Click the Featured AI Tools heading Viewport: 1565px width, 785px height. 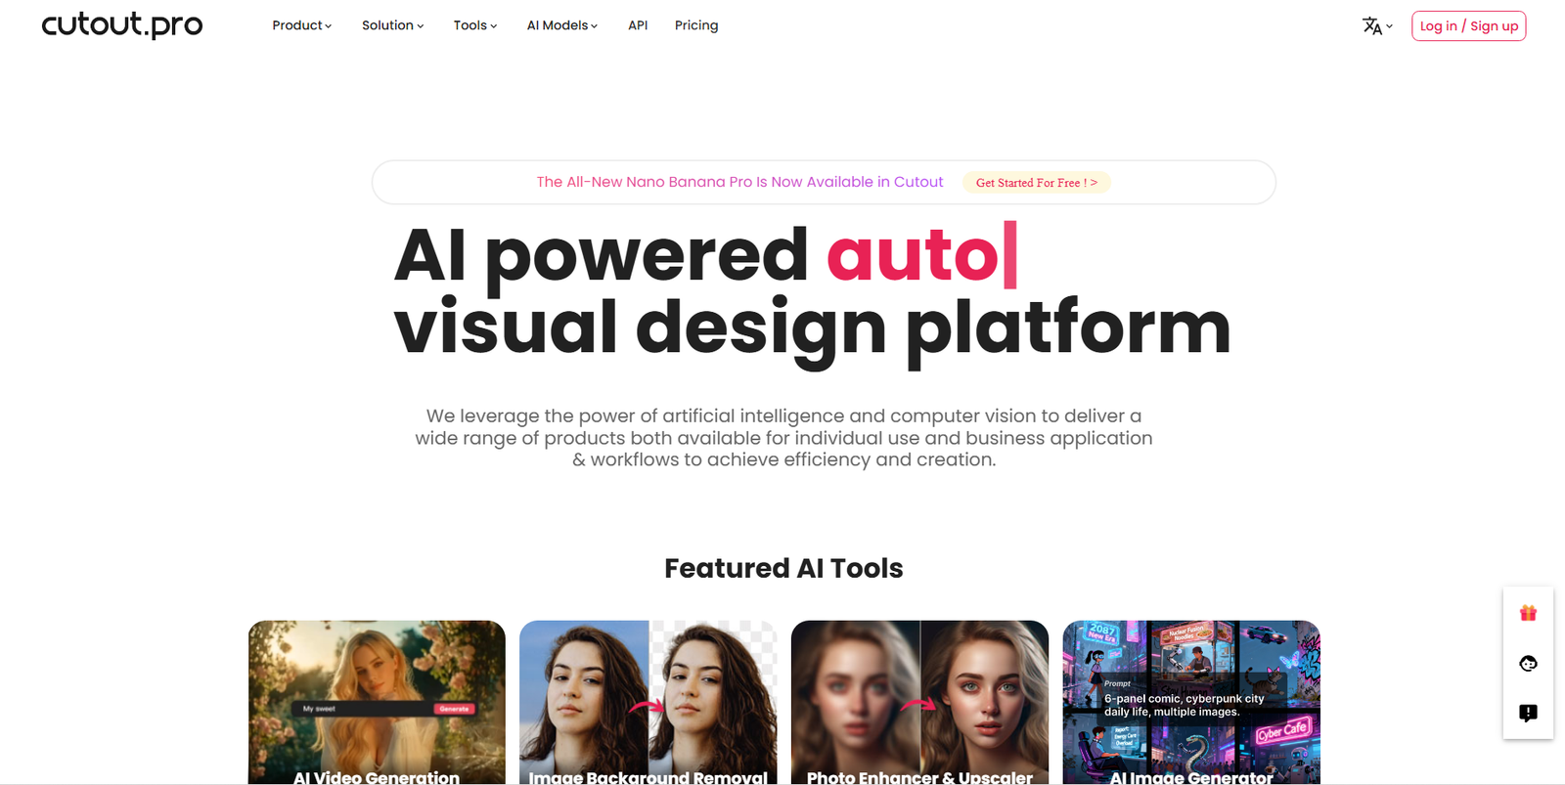pyautogui.click(x=783, y=568)
